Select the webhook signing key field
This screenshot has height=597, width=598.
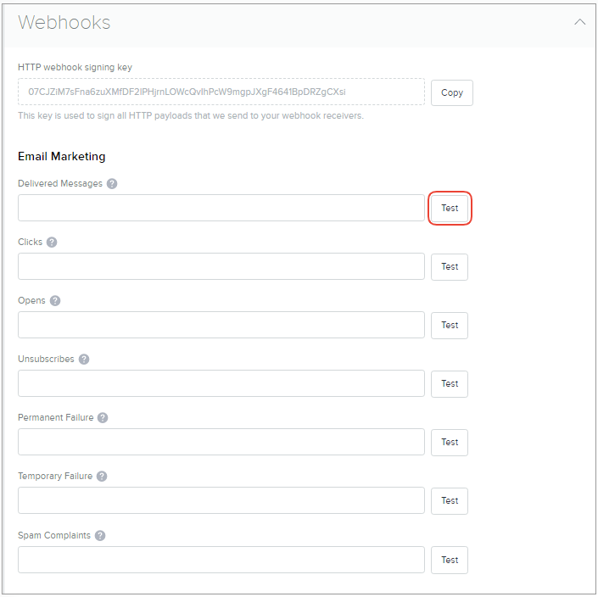pyautogui.click(x=221, y=92)
